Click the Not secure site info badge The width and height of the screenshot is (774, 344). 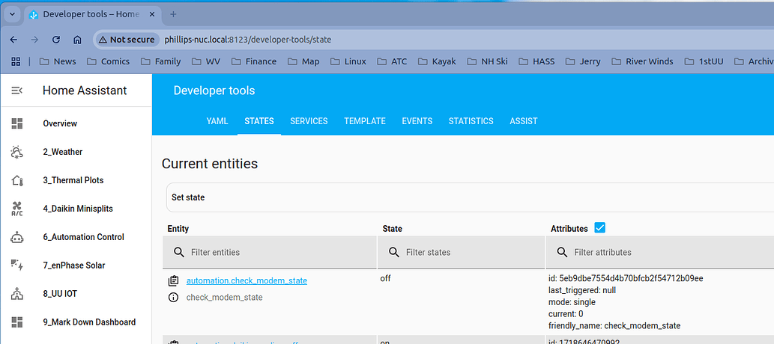[127, 40]
